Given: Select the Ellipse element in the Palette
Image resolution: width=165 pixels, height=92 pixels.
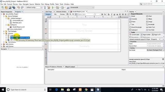Looking at the screenshot, I should pos(149,19).
